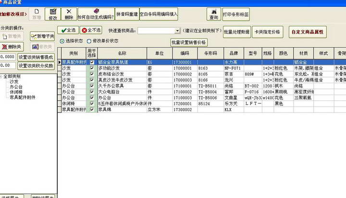Click the 0.00 points reward input field
346x198 pixels.
pos(8,65)
